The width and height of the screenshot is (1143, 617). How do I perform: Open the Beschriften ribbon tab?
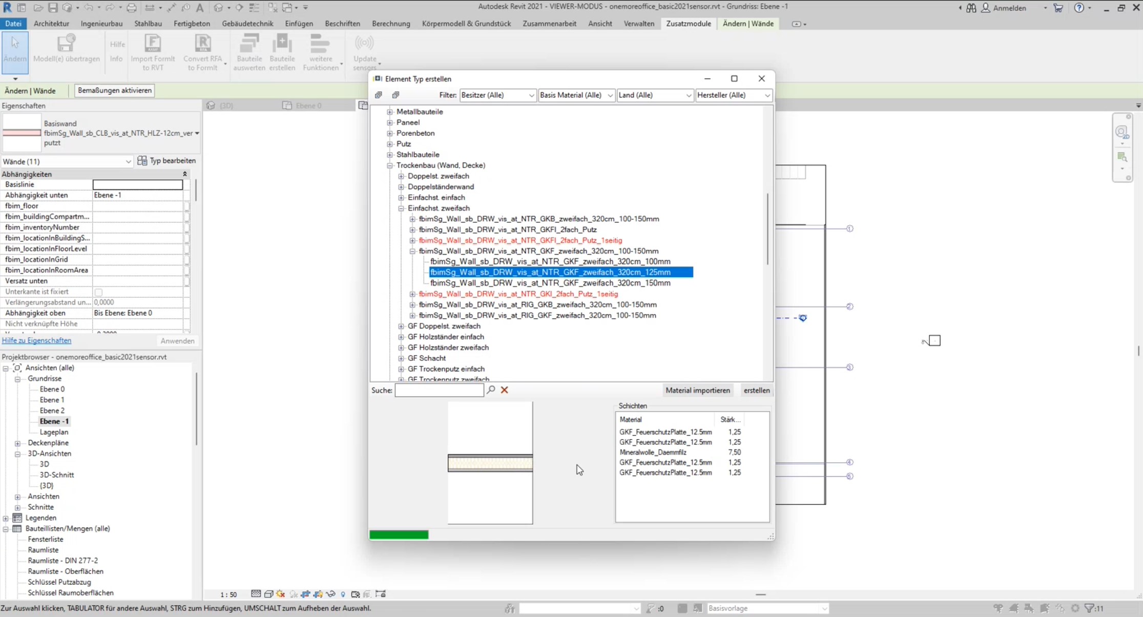tap(342, 24)
